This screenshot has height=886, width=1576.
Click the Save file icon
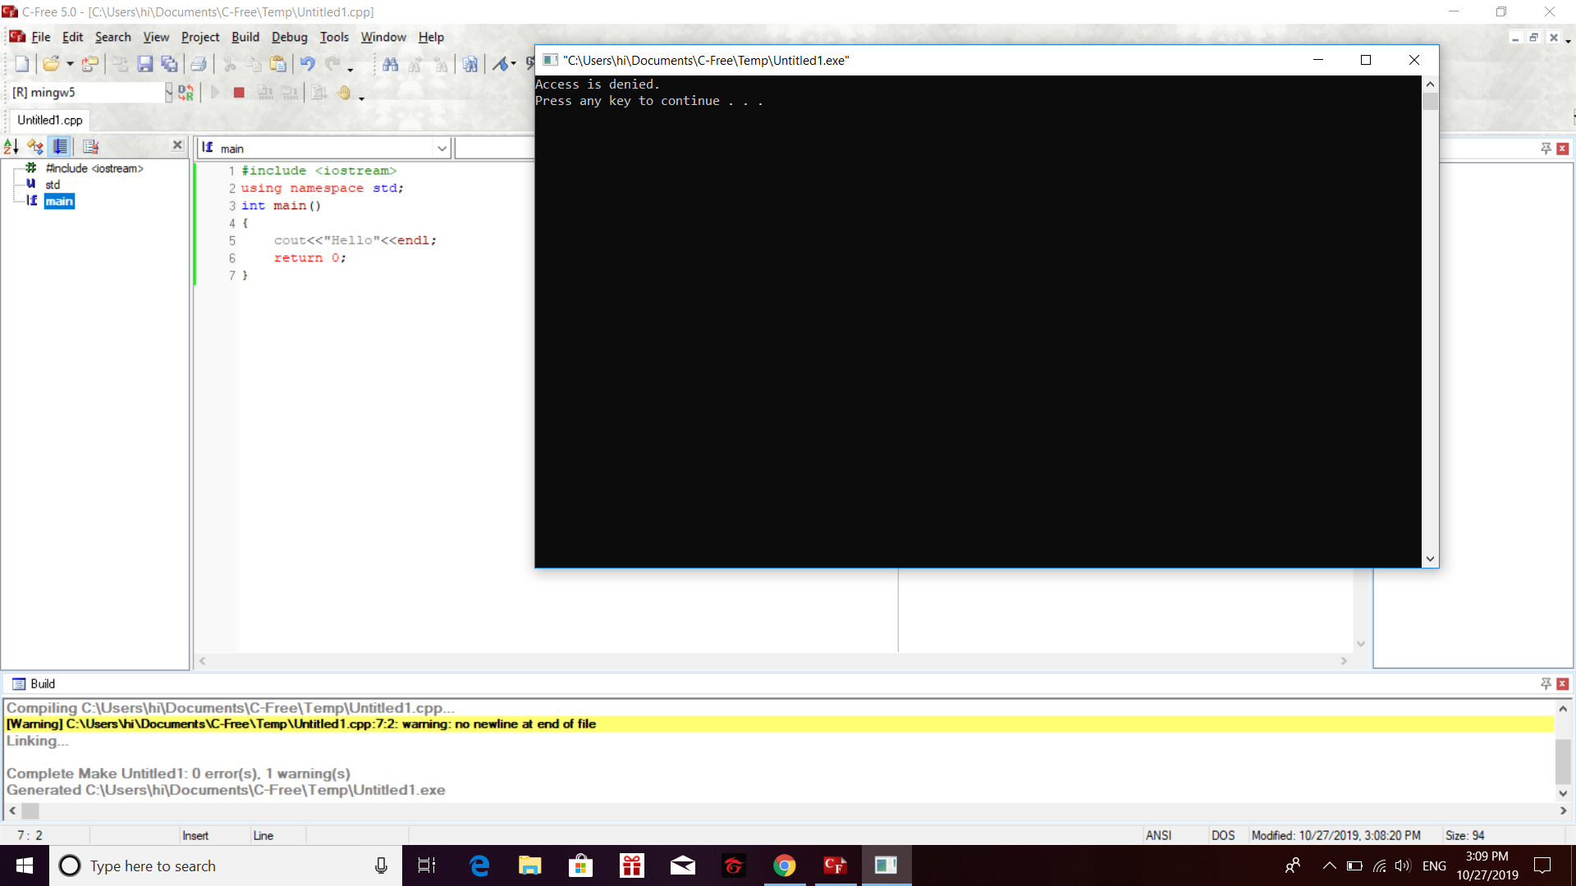click(145, 64)
